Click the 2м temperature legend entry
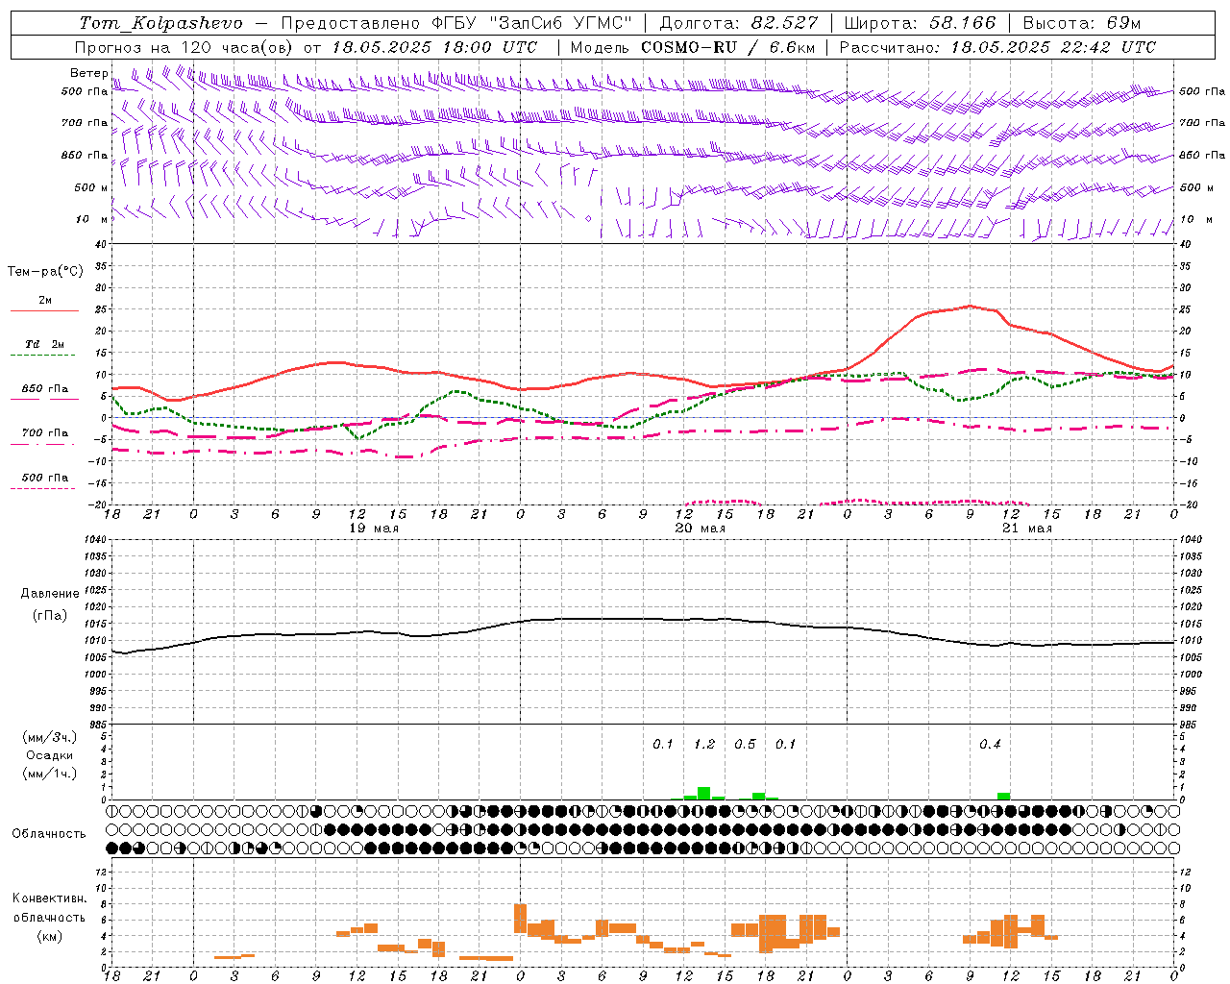 (x=45, y=300)
